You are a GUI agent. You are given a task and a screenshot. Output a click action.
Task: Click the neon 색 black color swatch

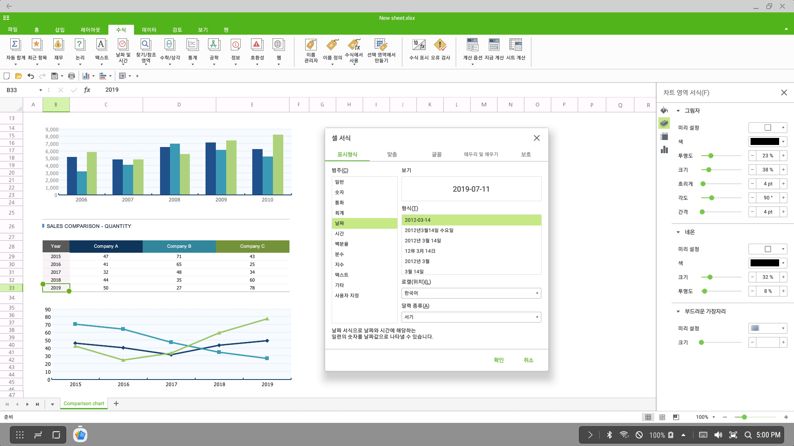coord(765,263)
